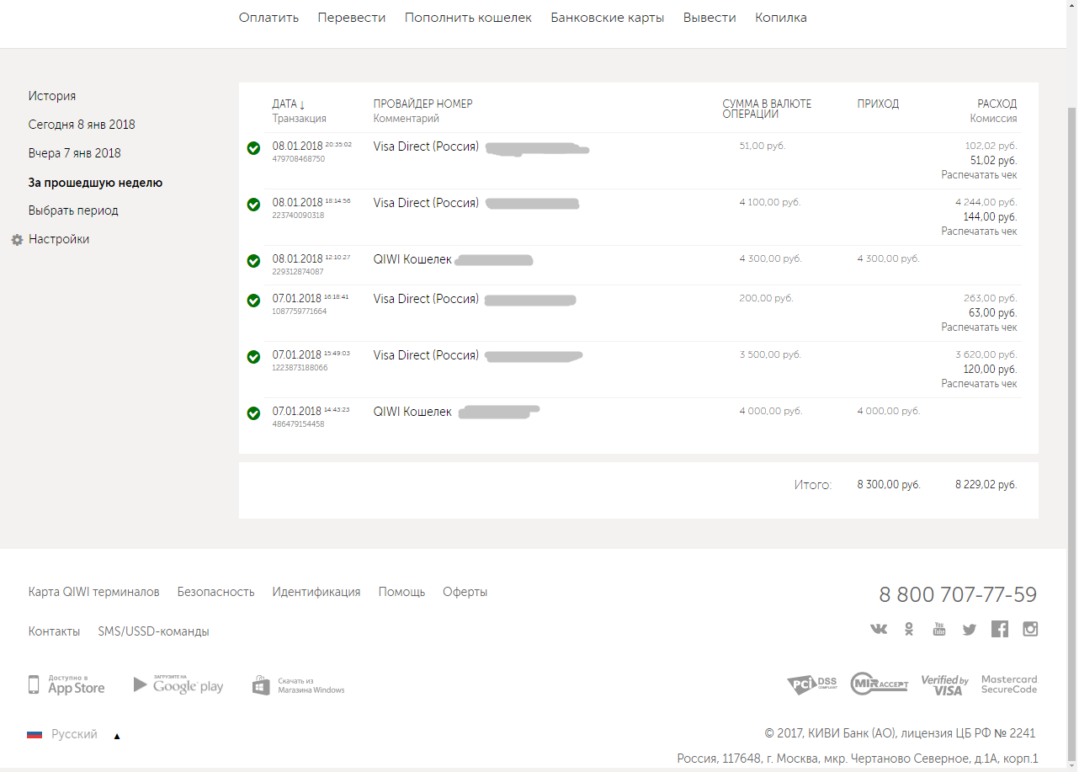Open the Идентификация footer link
This screenshot has width=1079, height=772.
click(316, 592)
